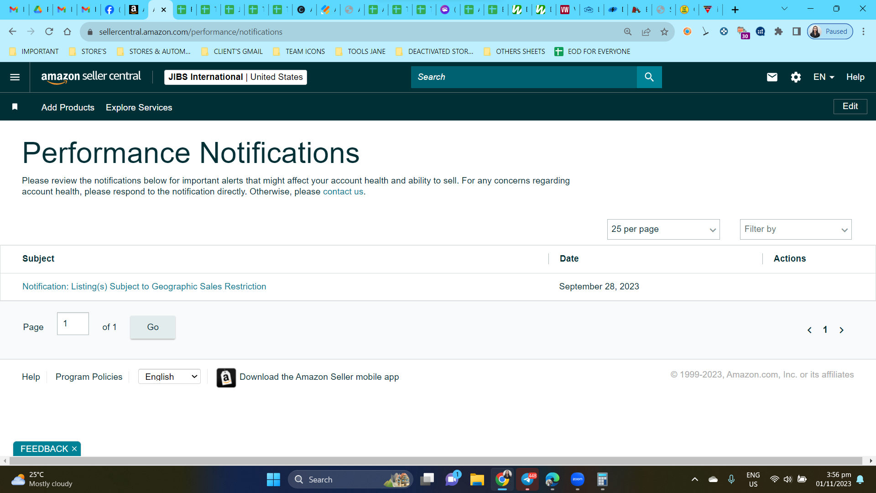Open the hamburger navigation menu
The height and width of the screenshot is (493, 876).
pos(15,77)
